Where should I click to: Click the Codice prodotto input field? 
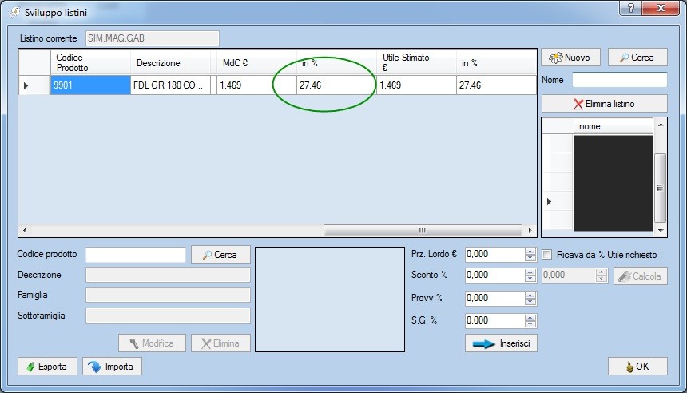click(x=135, y=255)
